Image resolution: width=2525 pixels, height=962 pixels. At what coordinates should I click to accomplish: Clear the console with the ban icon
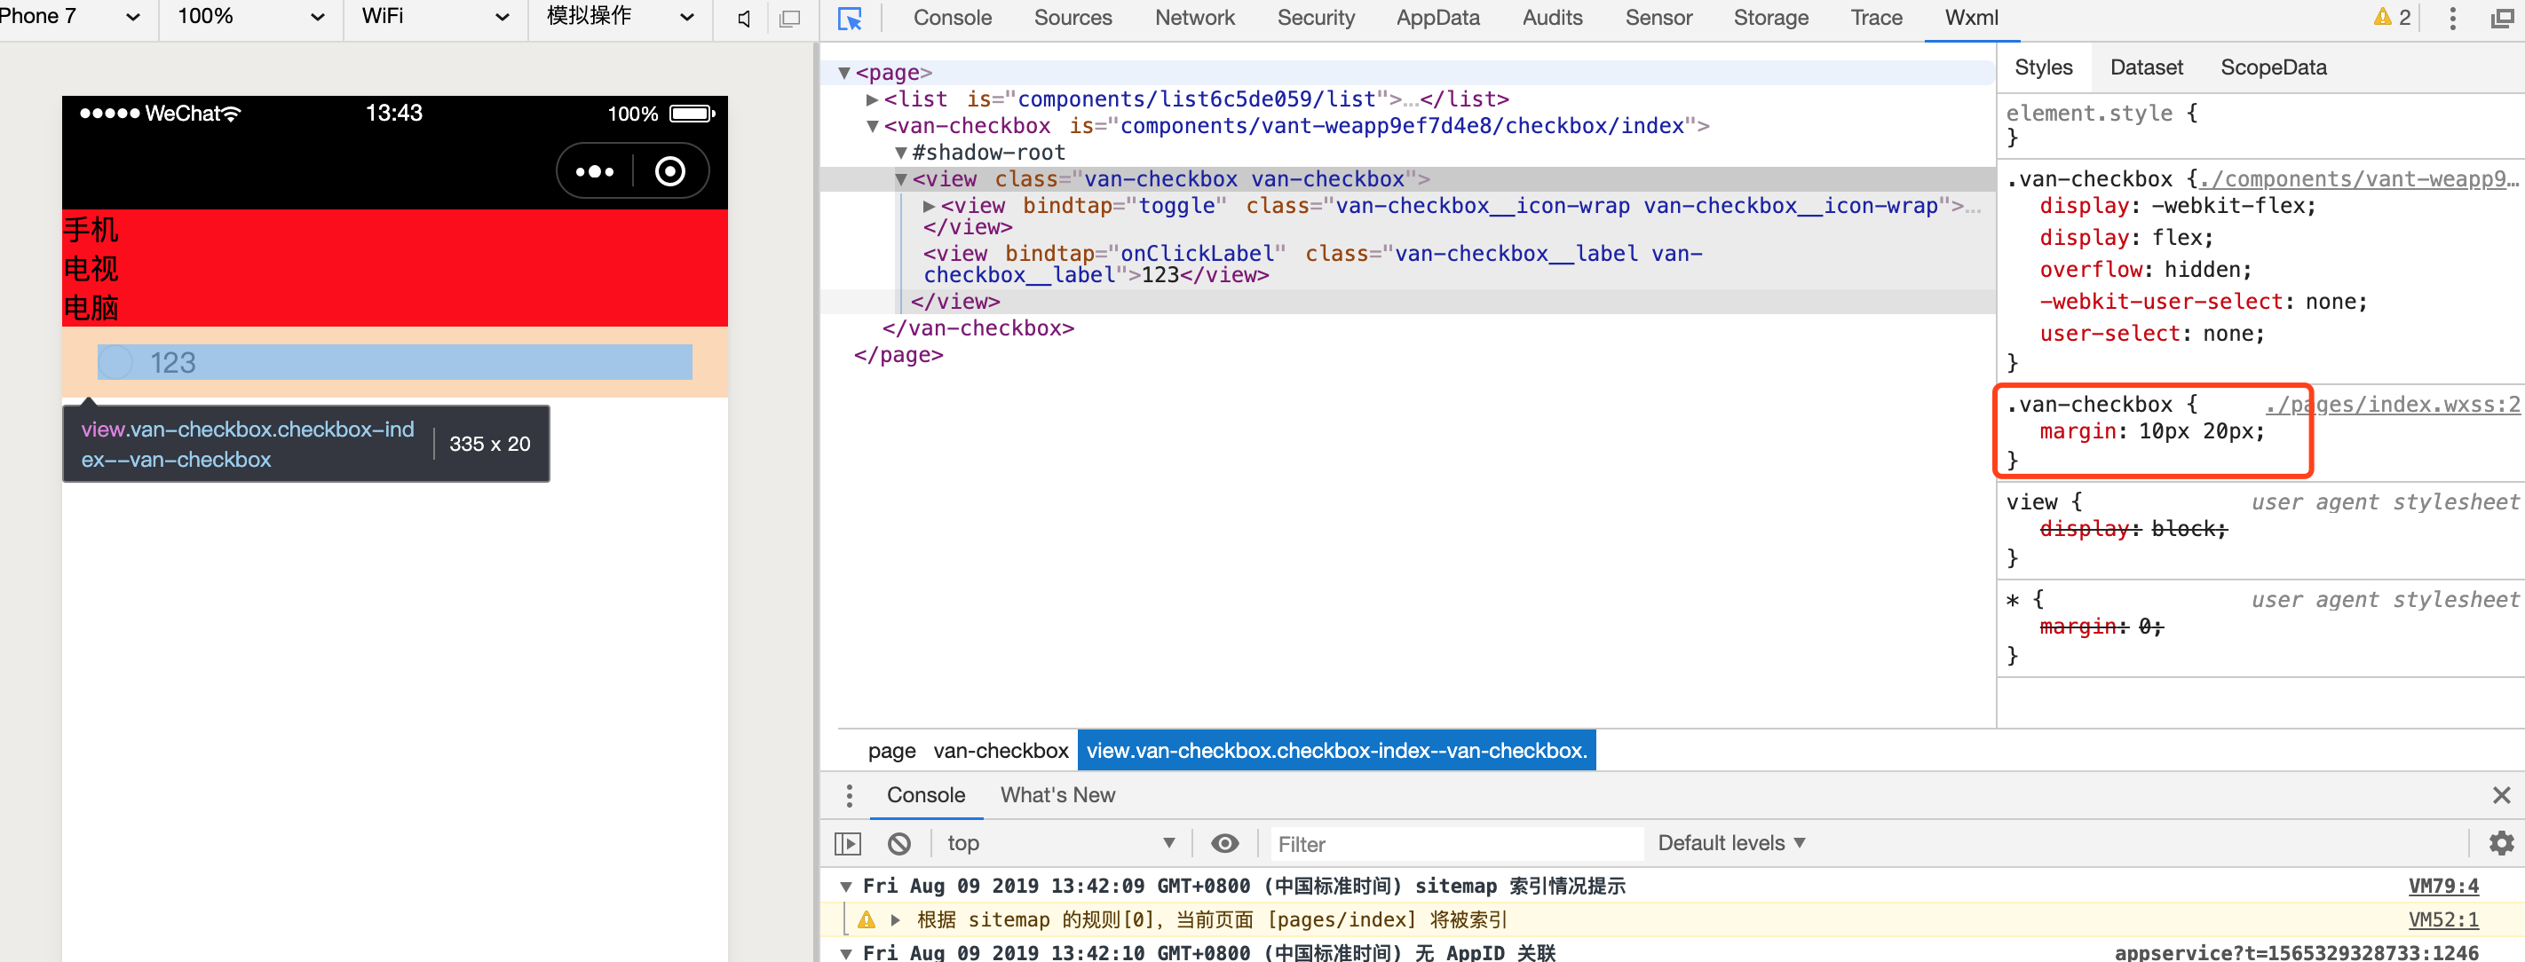click(898, 843)
